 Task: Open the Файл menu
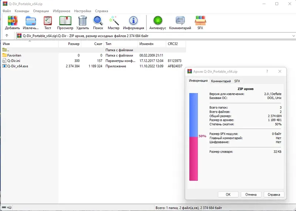tap(7, 11)
